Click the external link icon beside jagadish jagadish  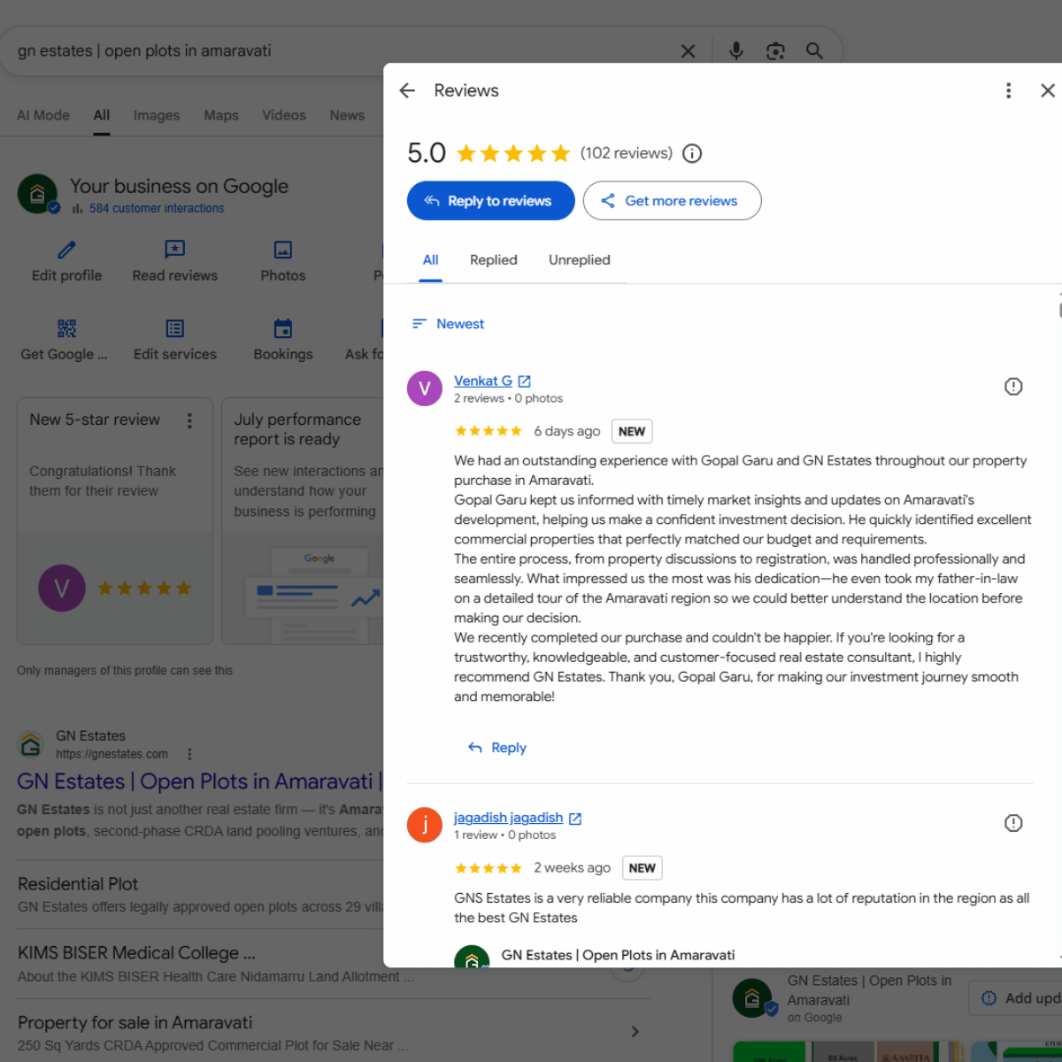pos(575,819)
